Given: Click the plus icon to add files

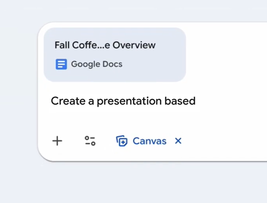Looking at the screenshot, I should pyautogui.click(x=57, y=141).
